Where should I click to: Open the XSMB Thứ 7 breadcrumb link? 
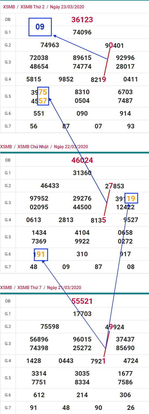tap(29, 287)
